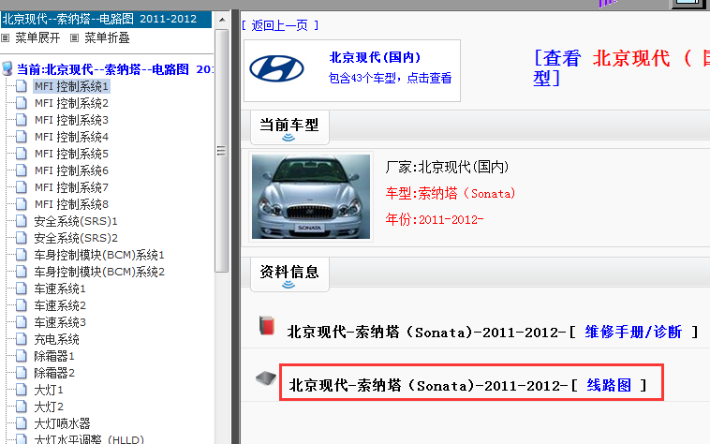Collapse all menus with 菜单折叠

tap(107, 38)
